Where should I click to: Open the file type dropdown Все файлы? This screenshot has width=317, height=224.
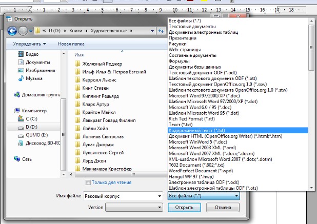point(204,196)
